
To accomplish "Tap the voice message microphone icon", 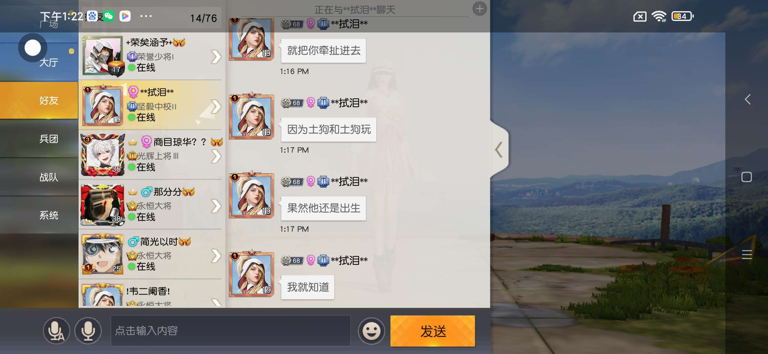I will point(88,331).
